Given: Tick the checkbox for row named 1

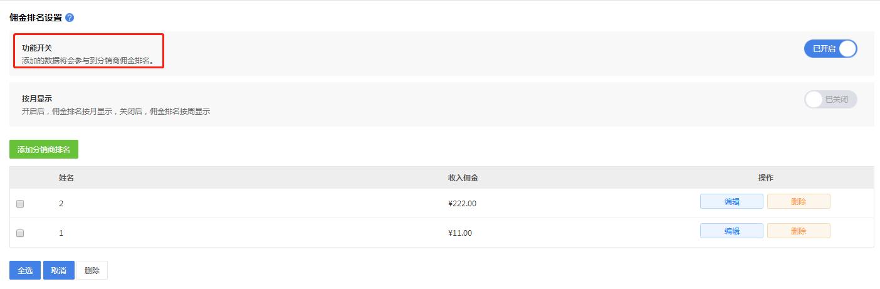Looking at the screenshot, I should click(x=20, y=233).
